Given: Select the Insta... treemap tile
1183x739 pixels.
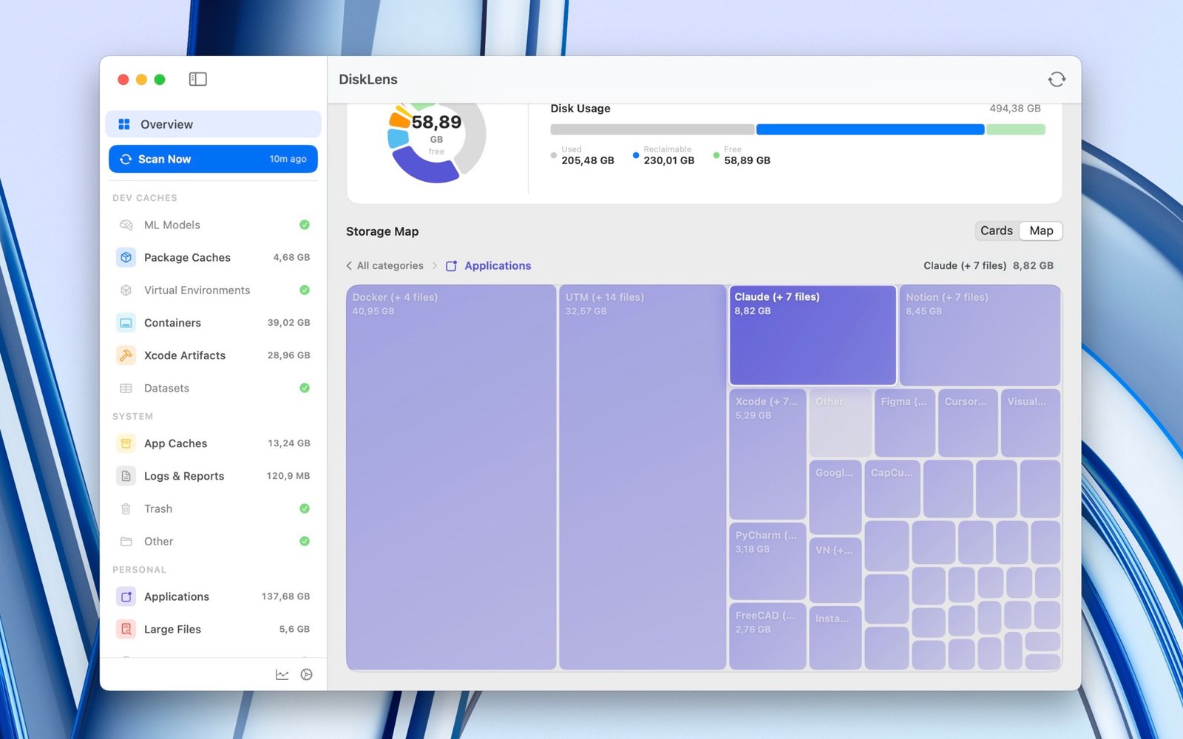Looking at the screenshot, I should click(835, 638).
